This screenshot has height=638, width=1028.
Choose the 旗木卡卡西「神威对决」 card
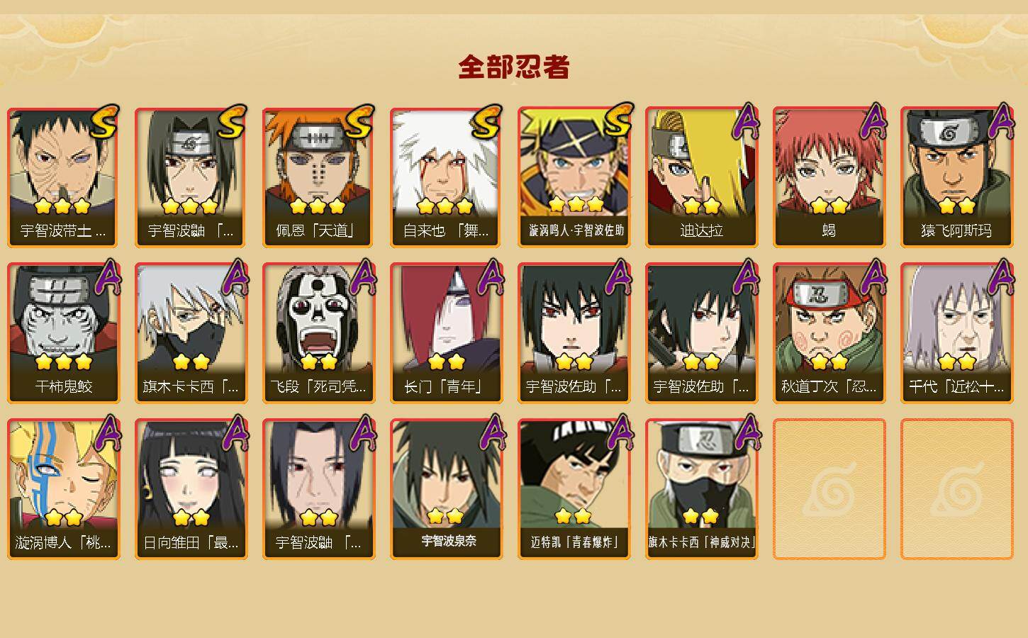click(x=701, y=489)
